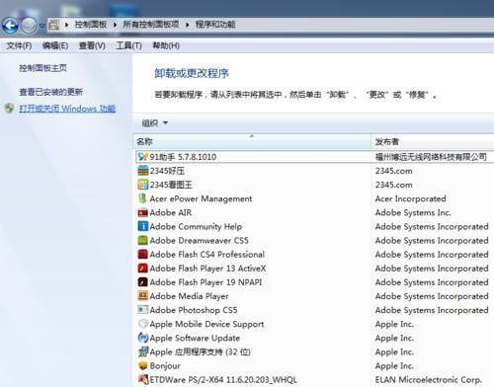Select the Apple Mobile Device Support icon
Screen dimensions: 494x387
143,324
